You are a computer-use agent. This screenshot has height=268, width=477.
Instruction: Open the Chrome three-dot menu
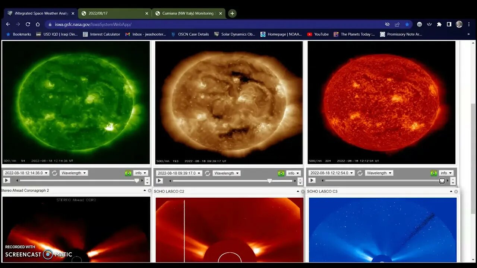468,24
